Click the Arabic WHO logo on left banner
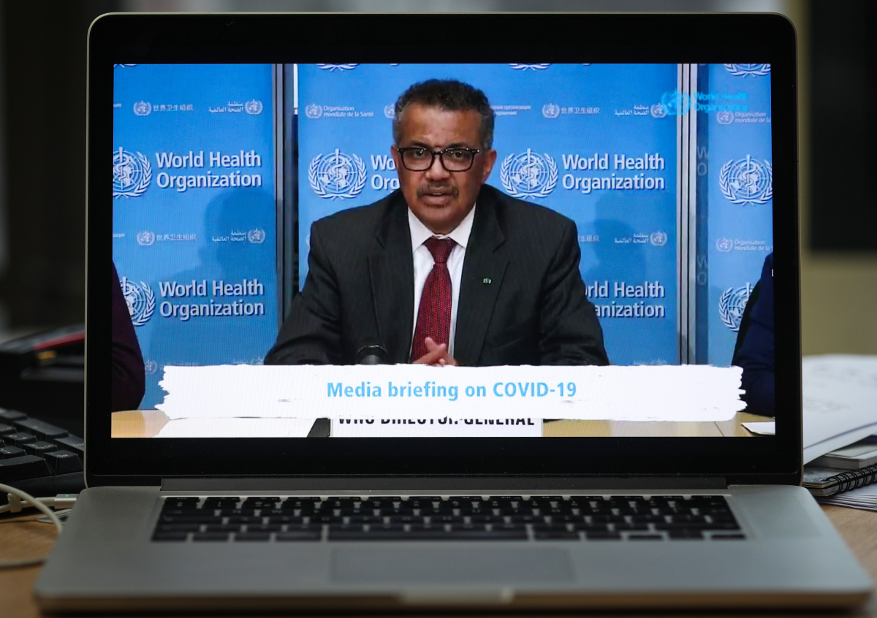This screenshot has height=618, width=877. (x=235, y=107)
